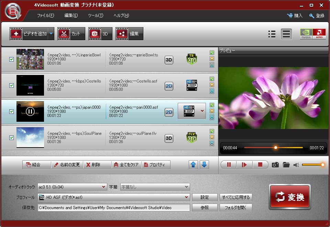Click the TS 3D format icon for LingerieBowl

point(192,59)
